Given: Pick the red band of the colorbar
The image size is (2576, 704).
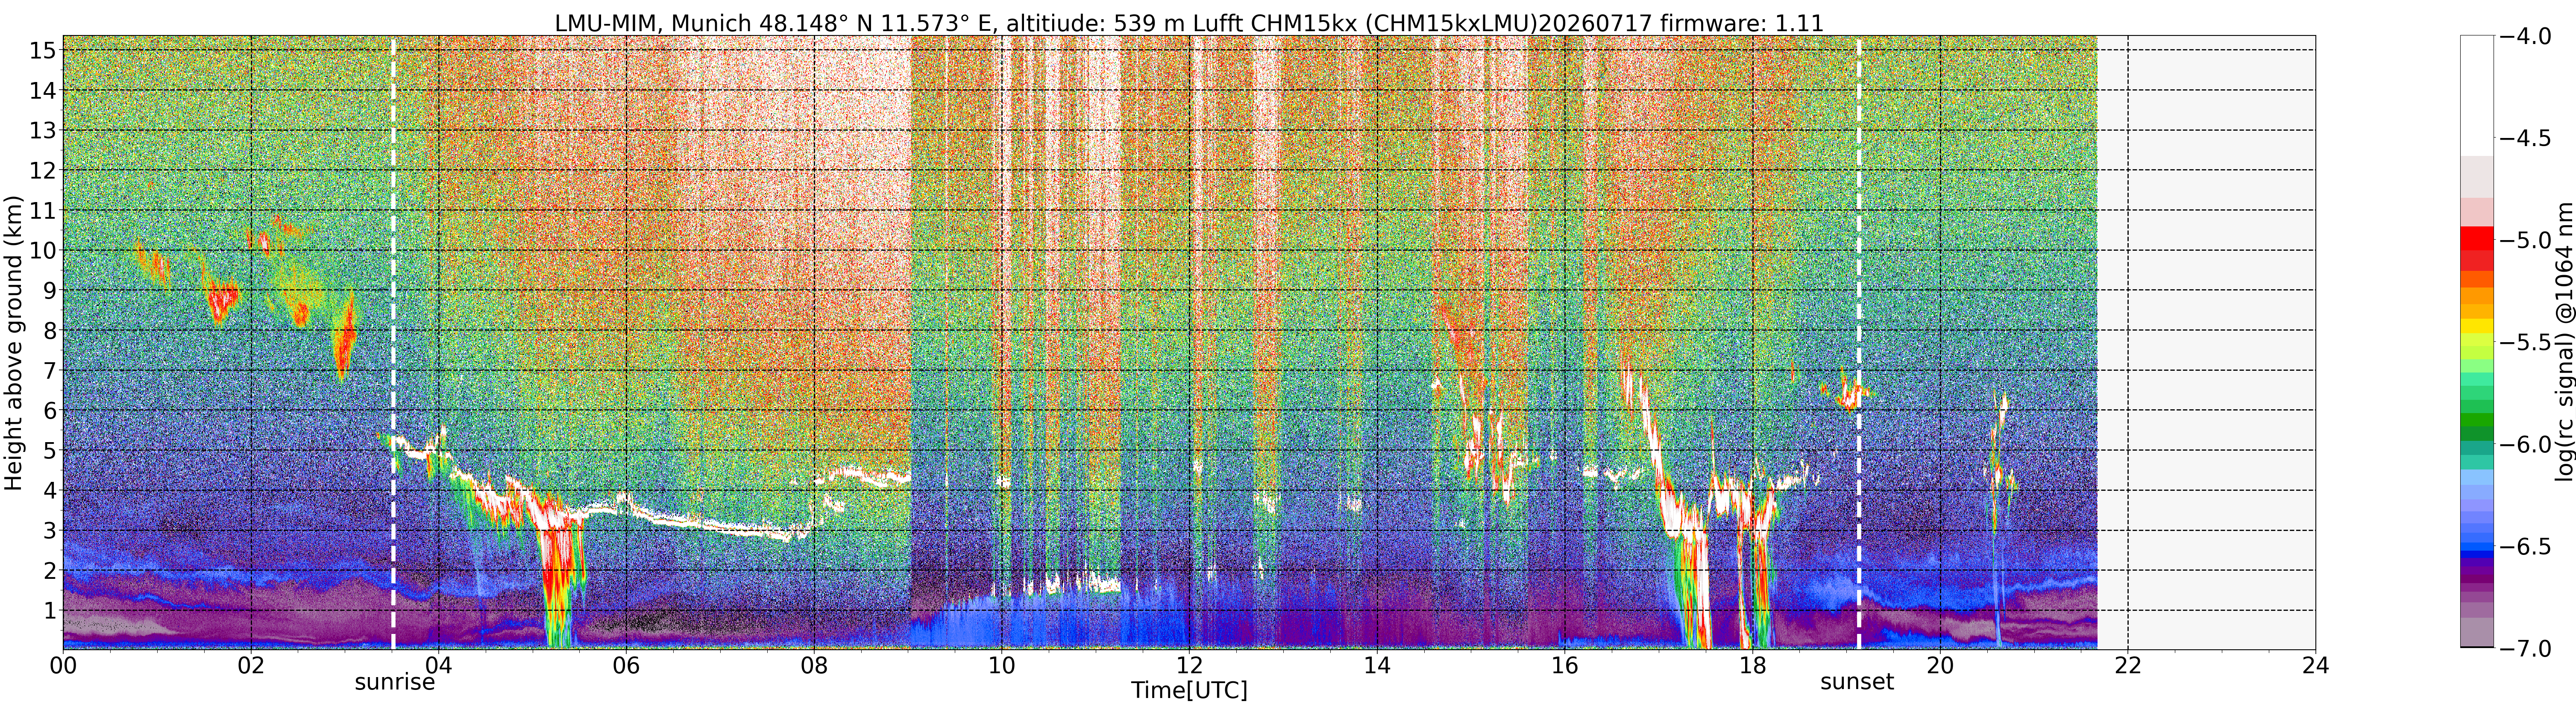Looking at the screenshot, I should point(2477,238).
